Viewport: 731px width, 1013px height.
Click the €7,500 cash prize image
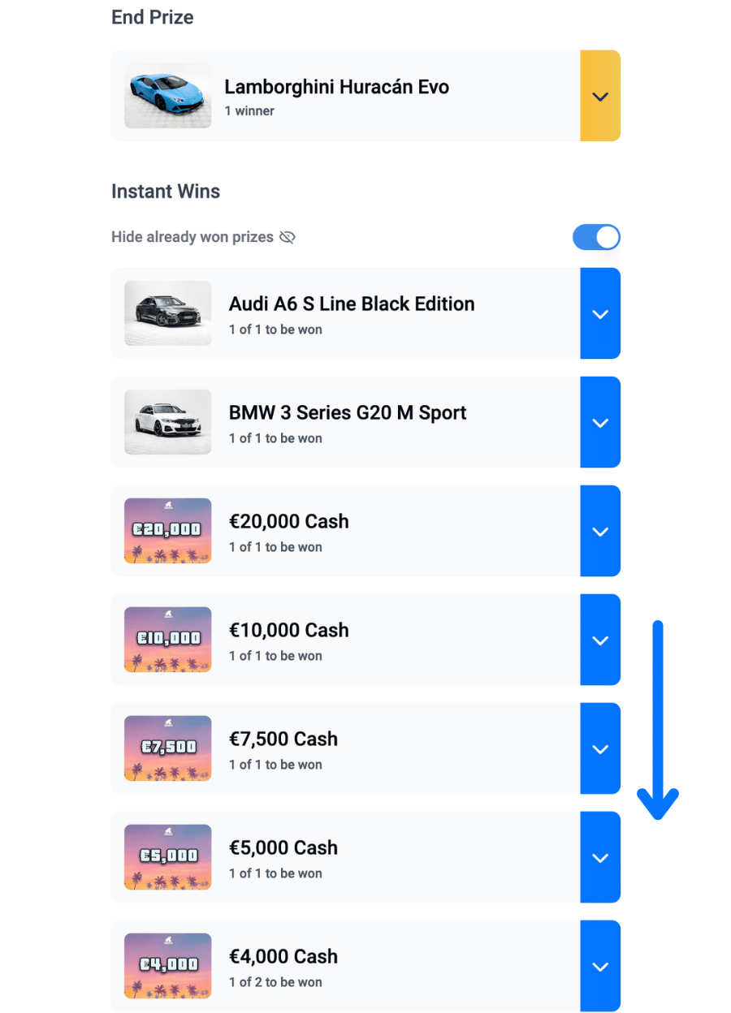[167, 748]
